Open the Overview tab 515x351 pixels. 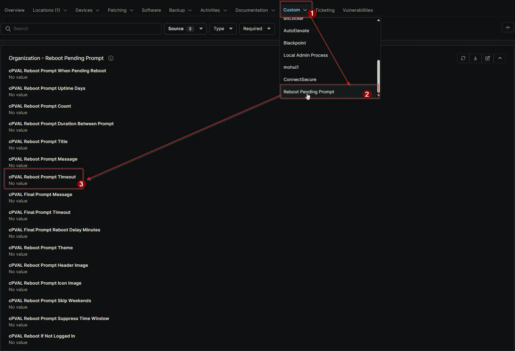pyautogui.click(x=14, y=10)
